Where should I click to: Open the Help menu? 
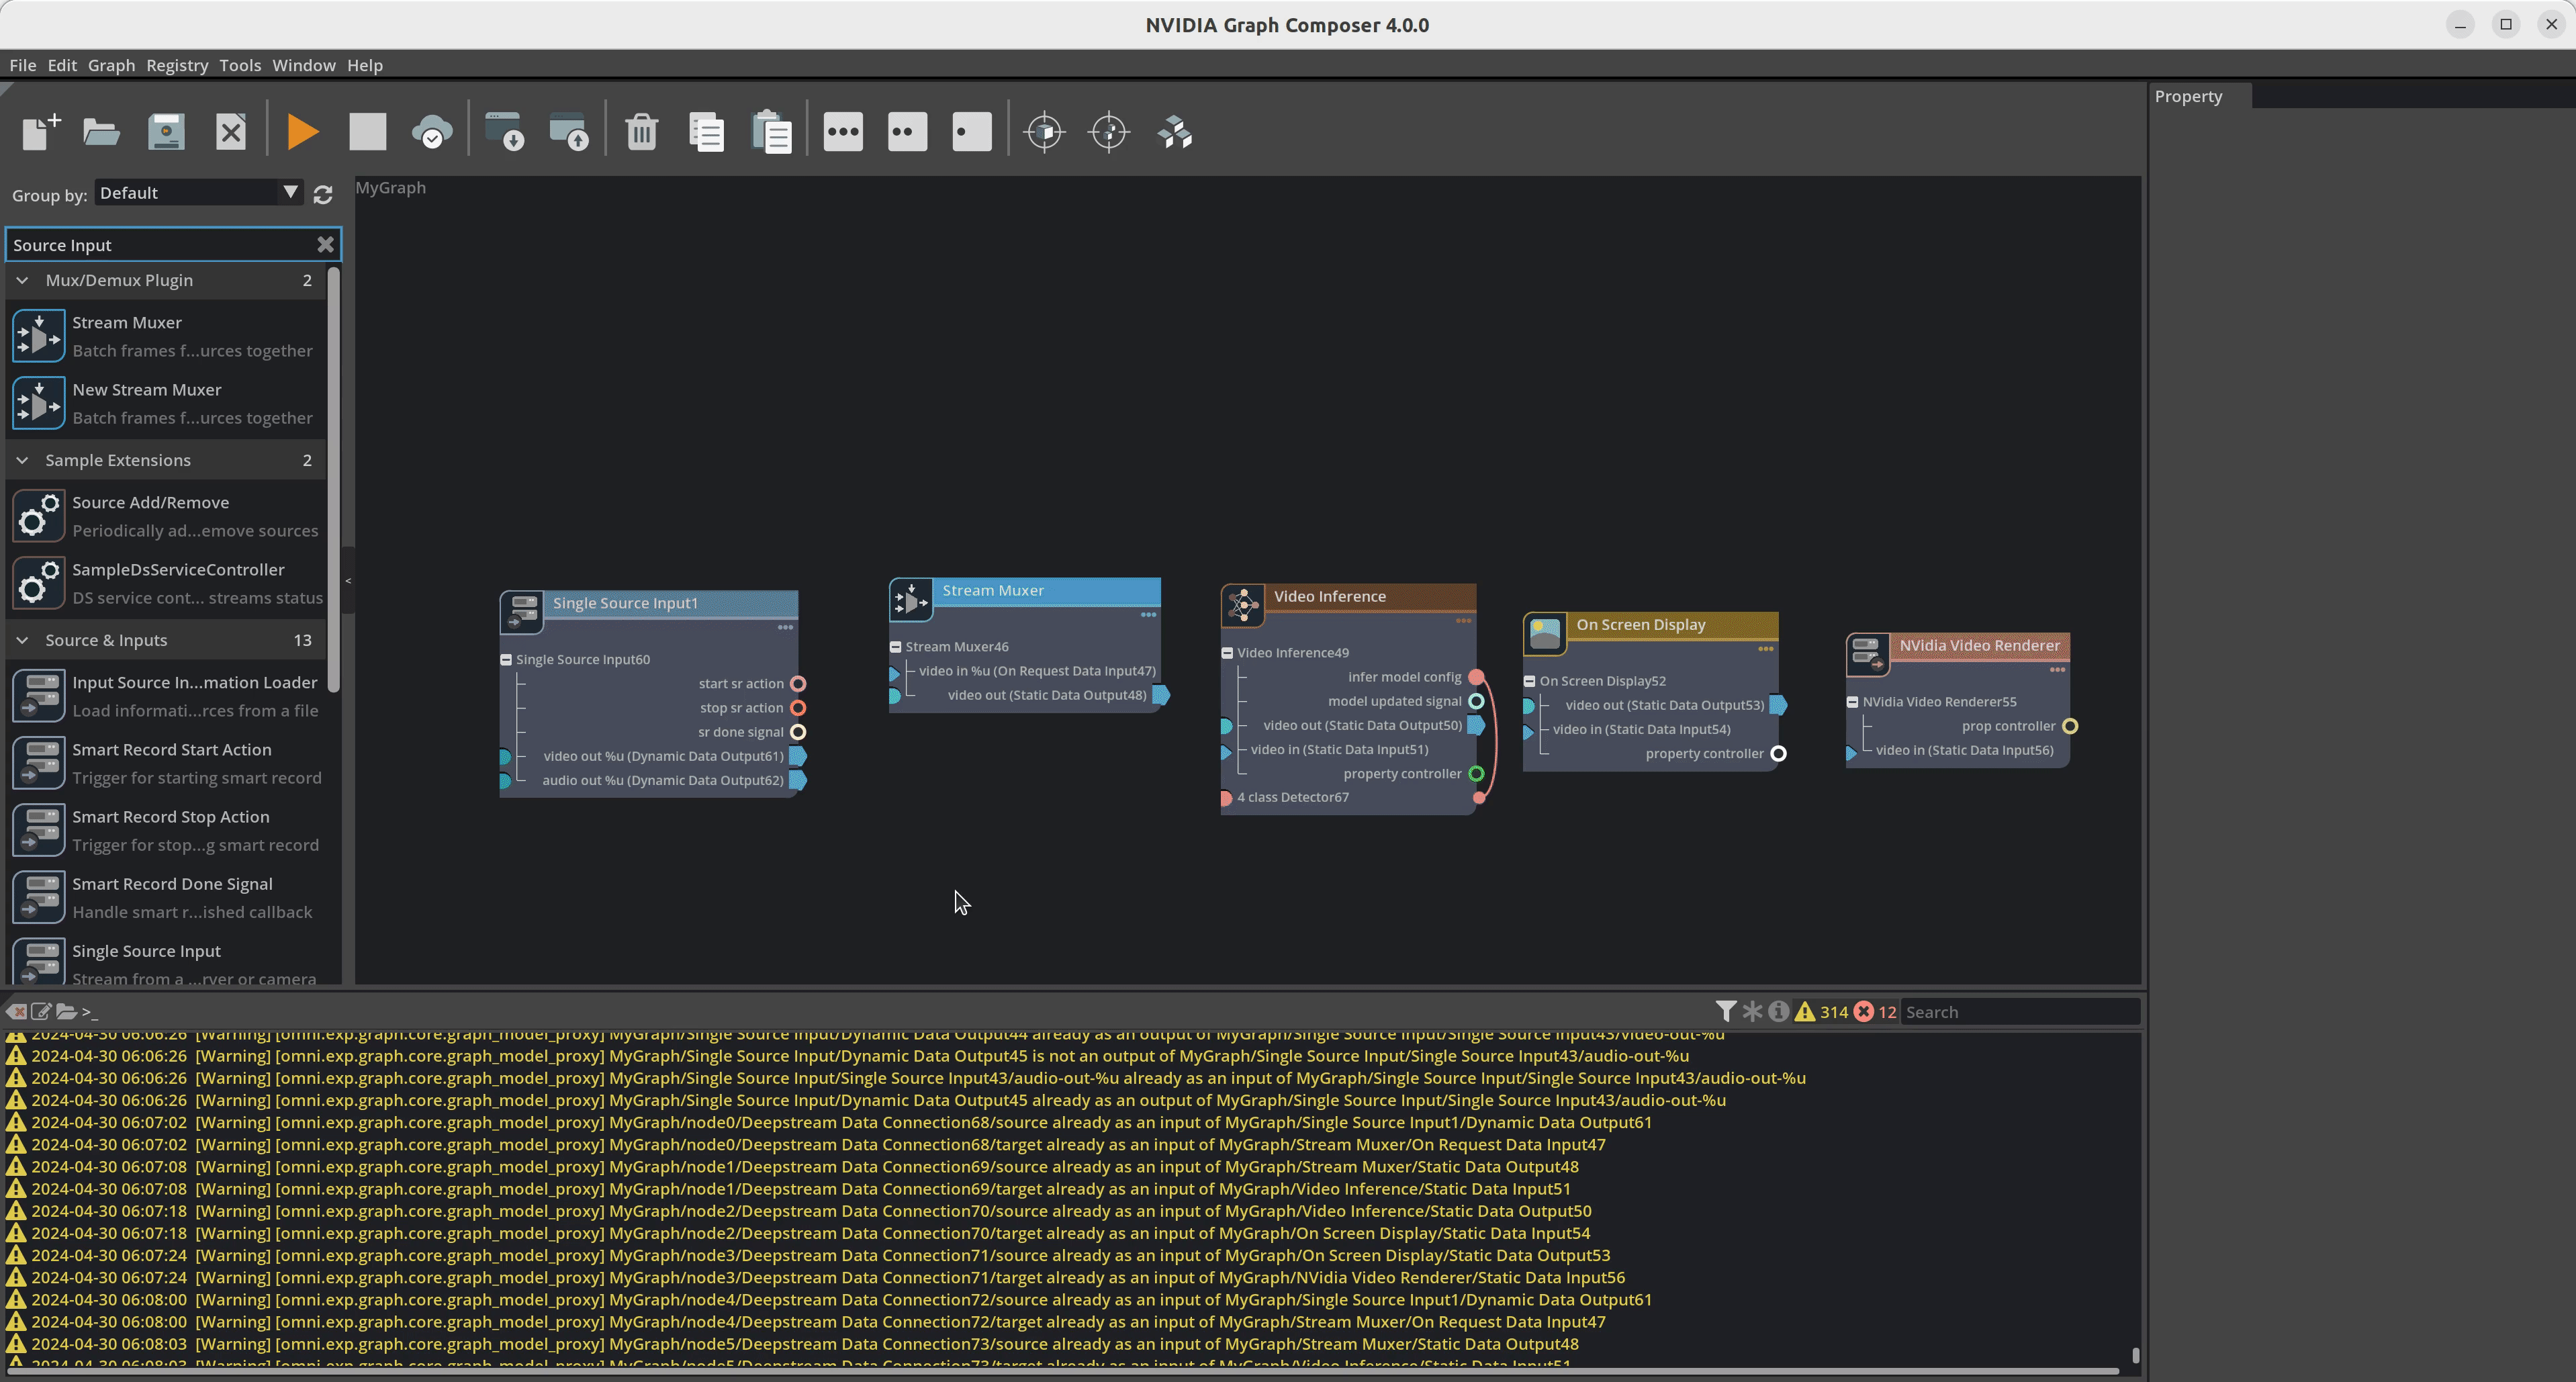(x=365, y=65)
